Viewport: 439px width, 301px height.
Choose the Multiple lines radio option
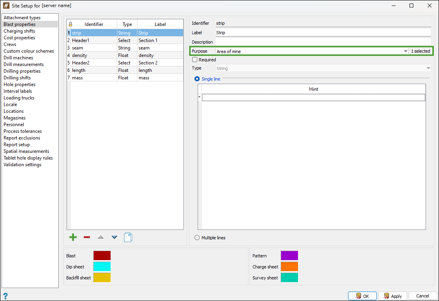(x=197, y=238)
